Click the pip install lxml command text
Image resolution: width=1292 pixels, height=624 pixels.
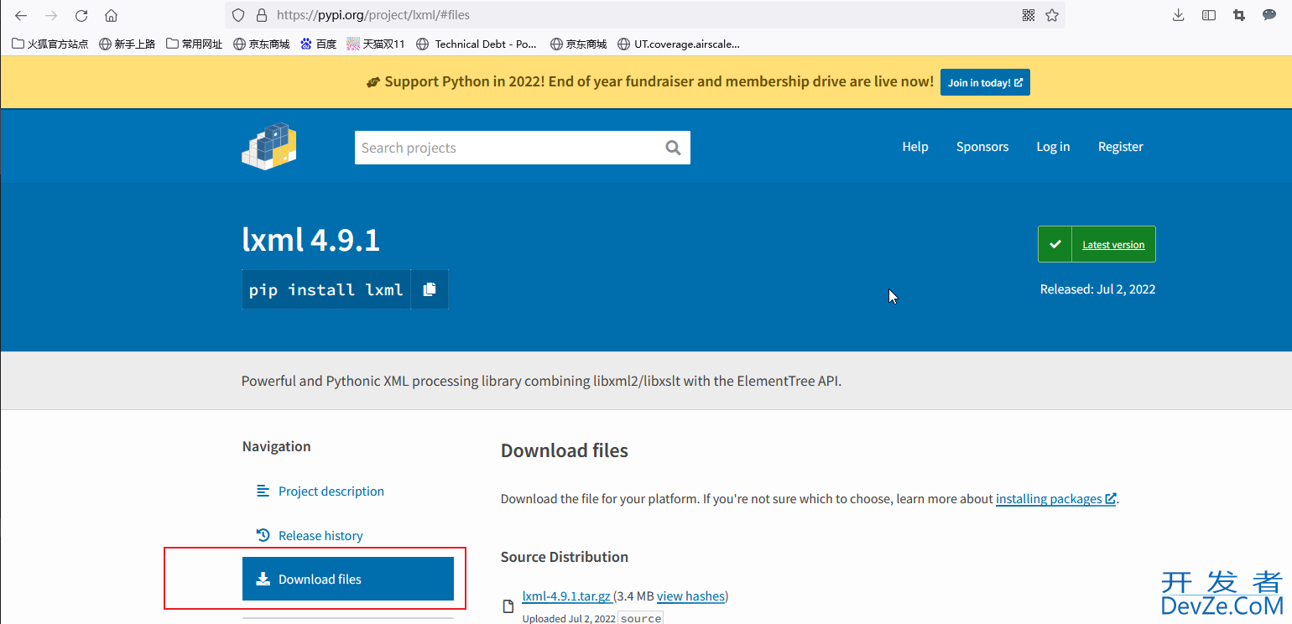[x=326, y=289]
